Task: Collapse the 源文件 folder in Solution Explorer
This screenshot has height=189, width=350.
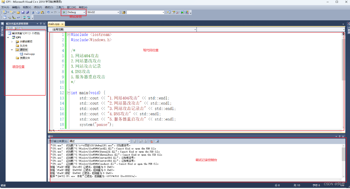Action: click(x=12, y=50)
